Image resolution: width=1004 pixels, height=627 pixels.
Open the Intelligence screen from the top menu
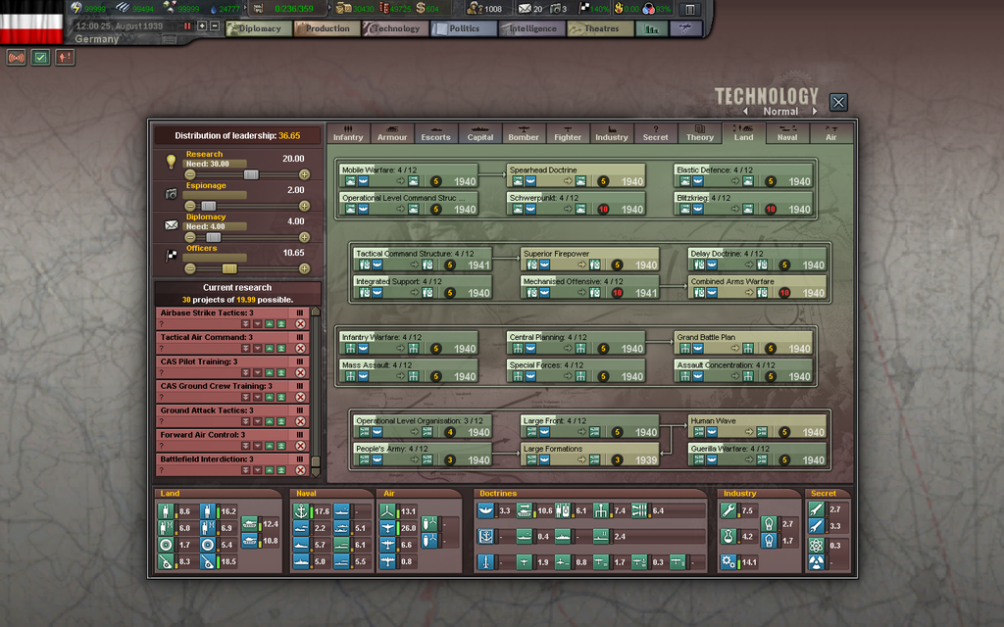pos(532,28)
